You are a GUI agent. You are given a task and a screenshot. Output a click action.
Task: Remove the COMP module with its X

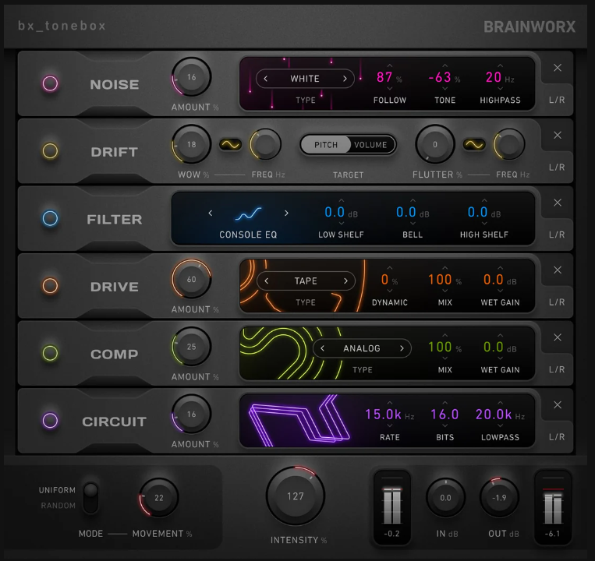pos(558,337)
